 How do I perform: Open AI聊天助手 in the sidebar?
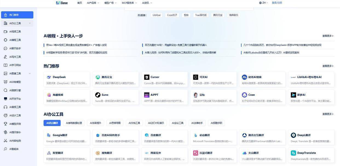tap(17, 48)
